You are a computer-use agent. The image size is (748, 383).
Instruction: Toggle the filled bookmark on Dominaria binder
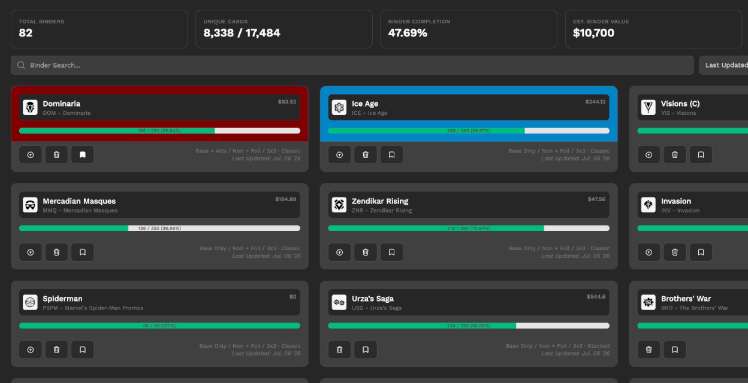[x=83, y=155]
